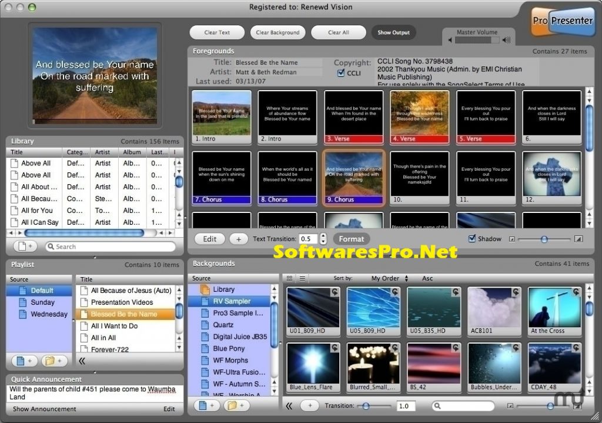Select the new folder icon in Playlist panel
The width and height of the screenshot is (602, 423).
[x=50, y=361]
